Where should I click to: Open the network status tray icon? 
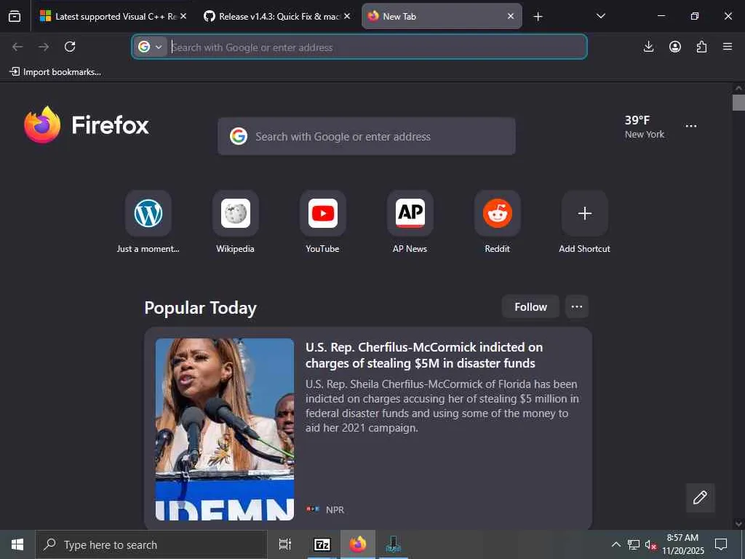634,544
